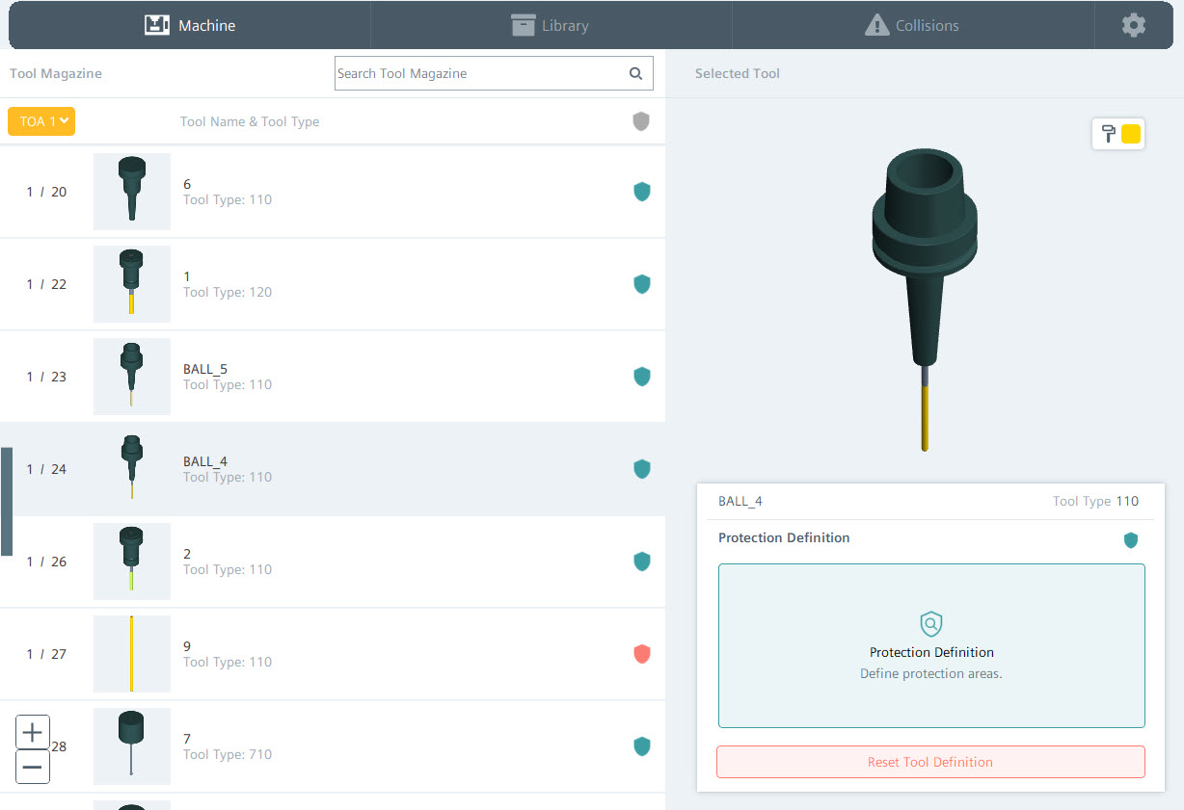This screenshot has width=1184, height=810.
Task: Open the Protection Definition panel
Action: point(931,645)
